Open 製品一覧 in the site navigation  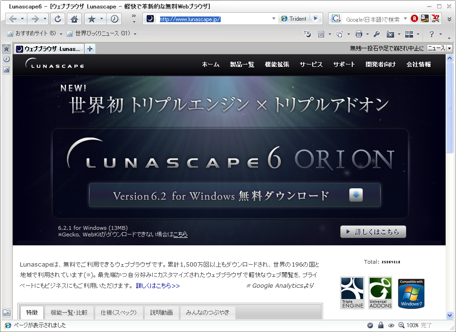(x=242, y=65)
